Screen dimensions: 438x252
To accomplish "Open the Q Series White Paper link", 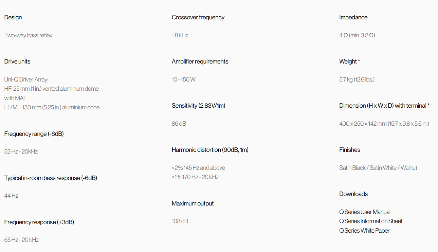I will tap(364, 231).
